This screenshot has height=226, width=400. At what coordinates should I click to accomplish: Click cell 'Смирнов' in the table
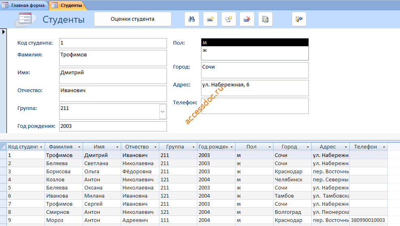64,212
